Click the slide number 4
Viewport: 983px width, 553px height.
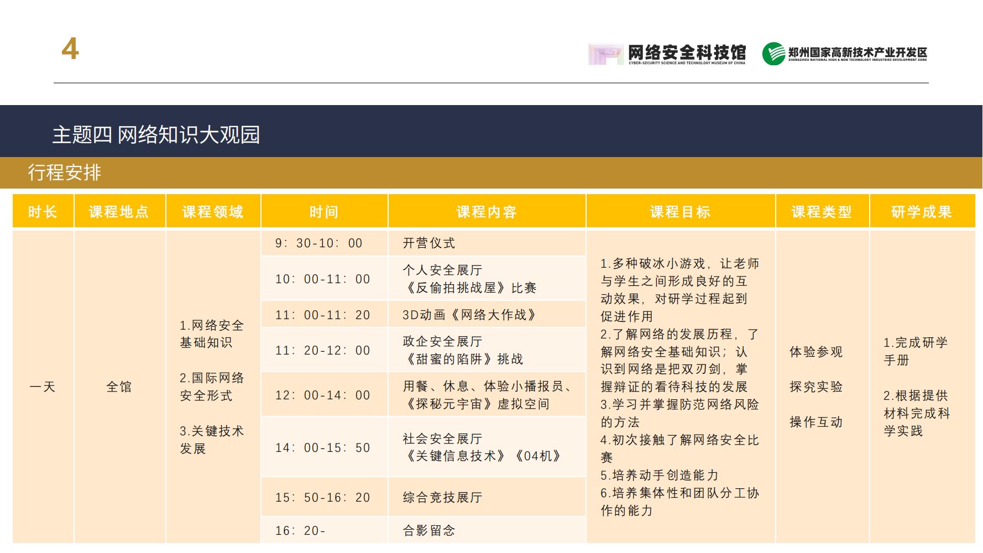click(70, 49)
